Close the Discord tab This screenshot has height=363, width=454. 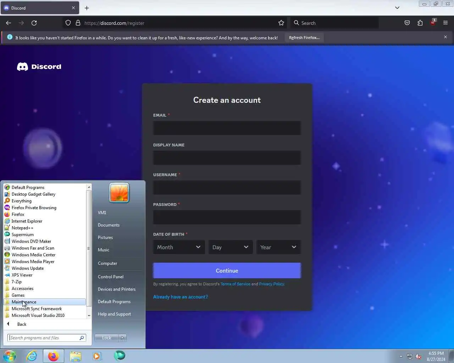[73, 8]
